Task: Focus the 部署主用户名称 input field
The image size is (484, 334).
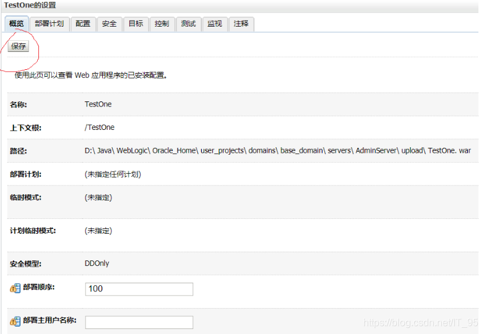Action: (139, 322)
